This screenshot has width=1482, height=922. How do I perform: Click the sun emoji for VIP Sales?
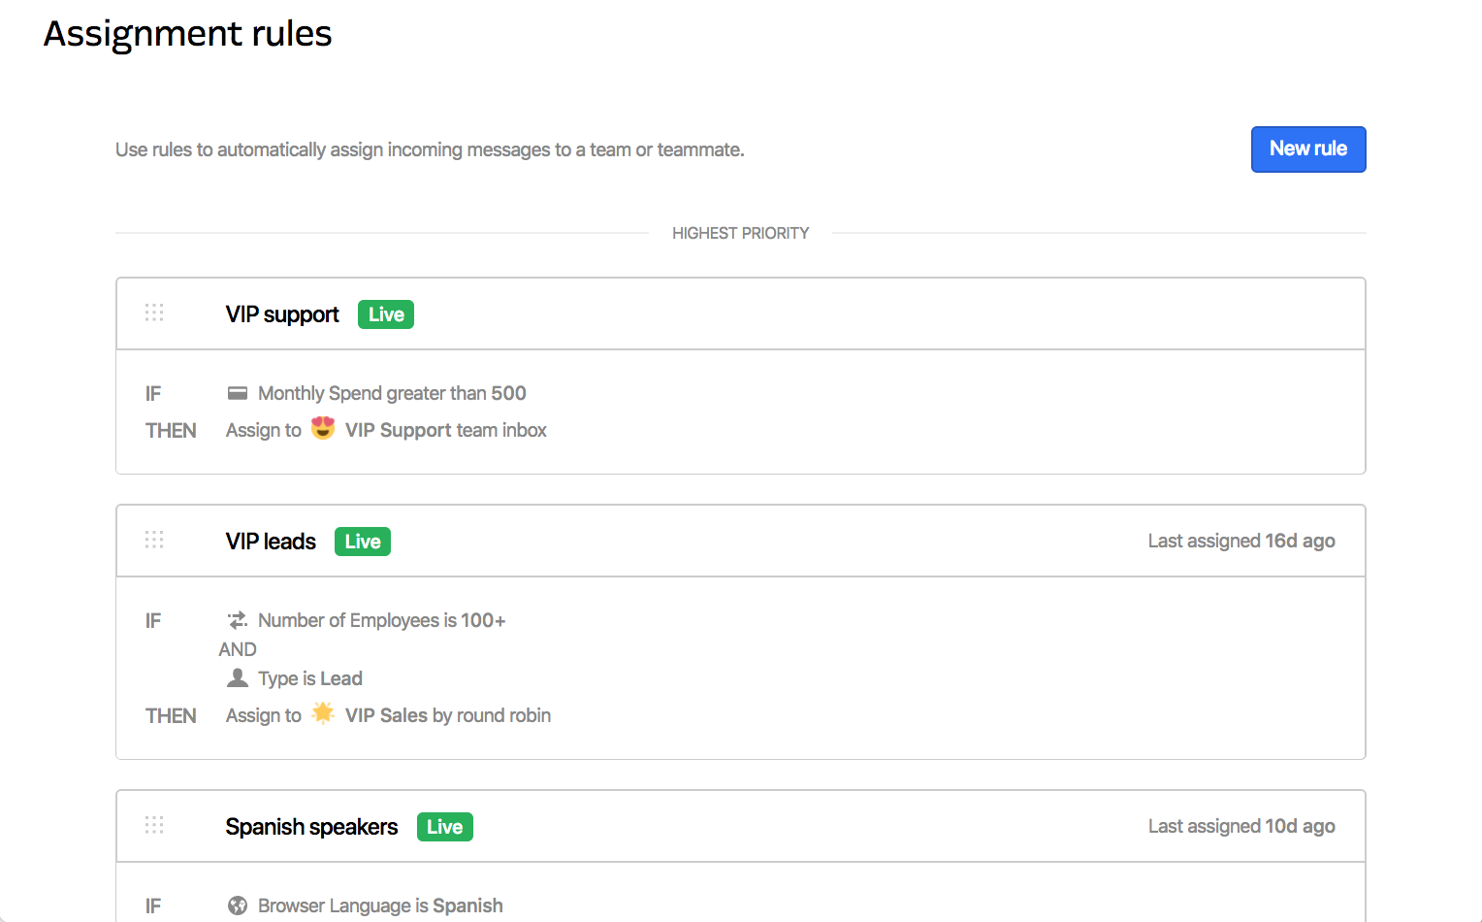(x=323, y=713)
